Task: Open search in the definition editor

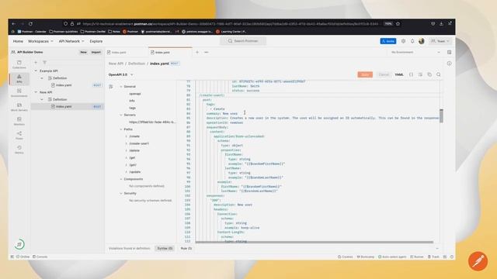Action: click(x=439, y=74)
